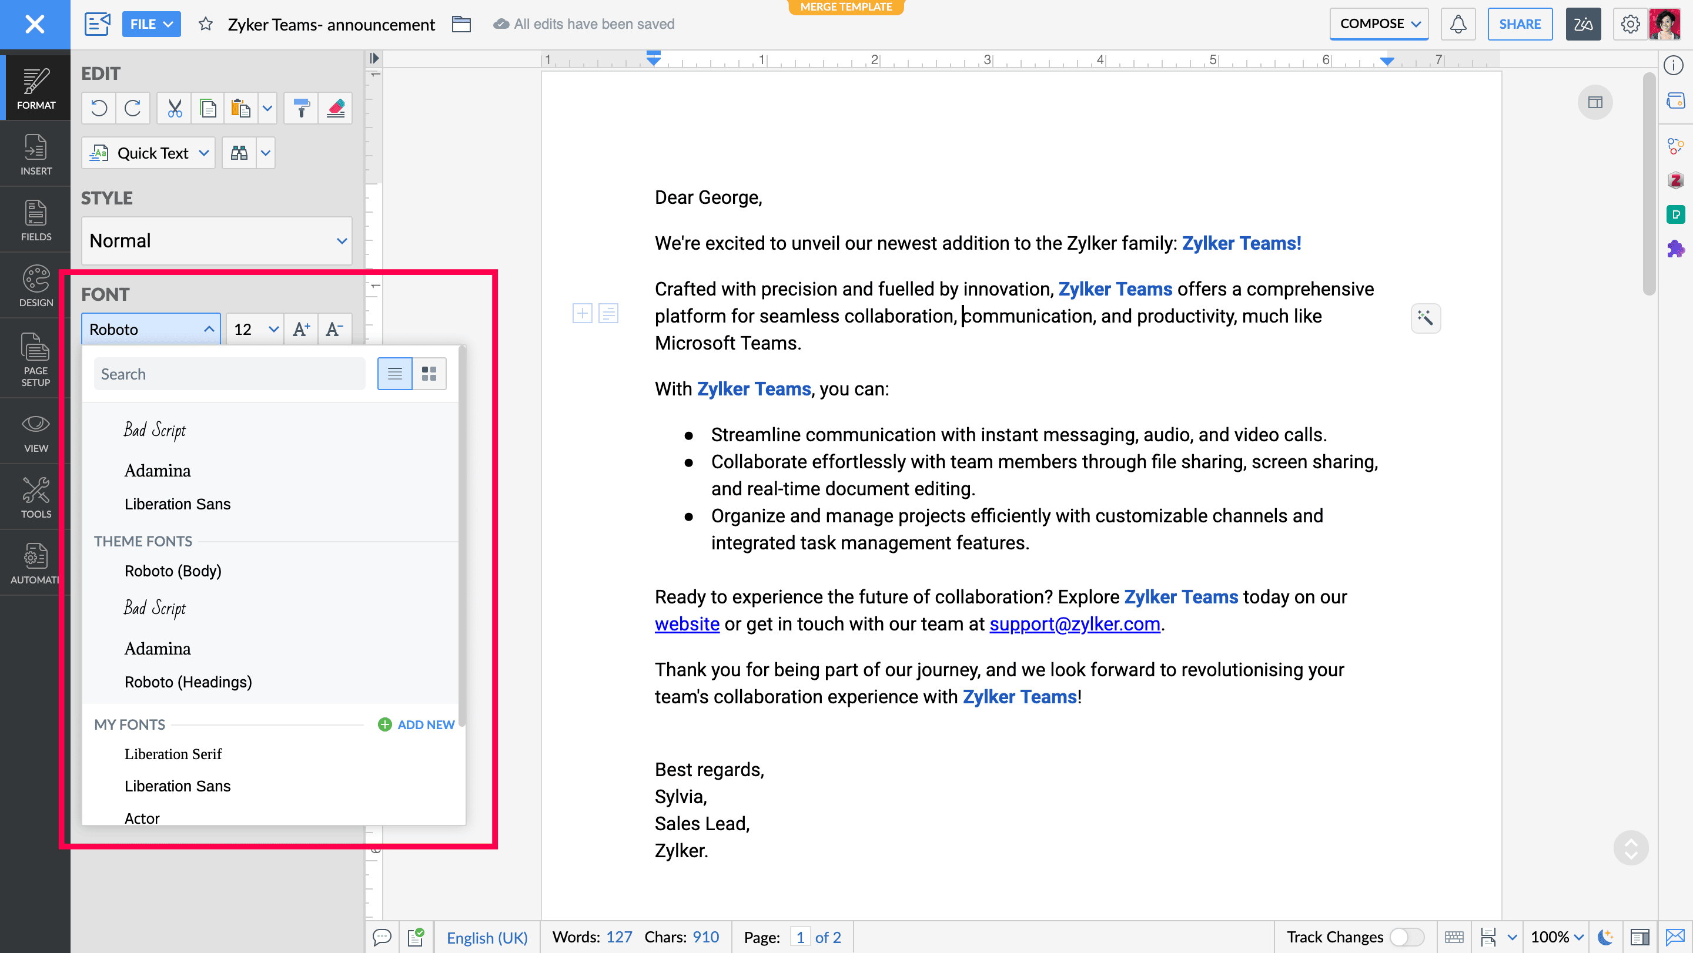Click the Cut scissors icon
1693x953 pixels.
coord(174,108)
